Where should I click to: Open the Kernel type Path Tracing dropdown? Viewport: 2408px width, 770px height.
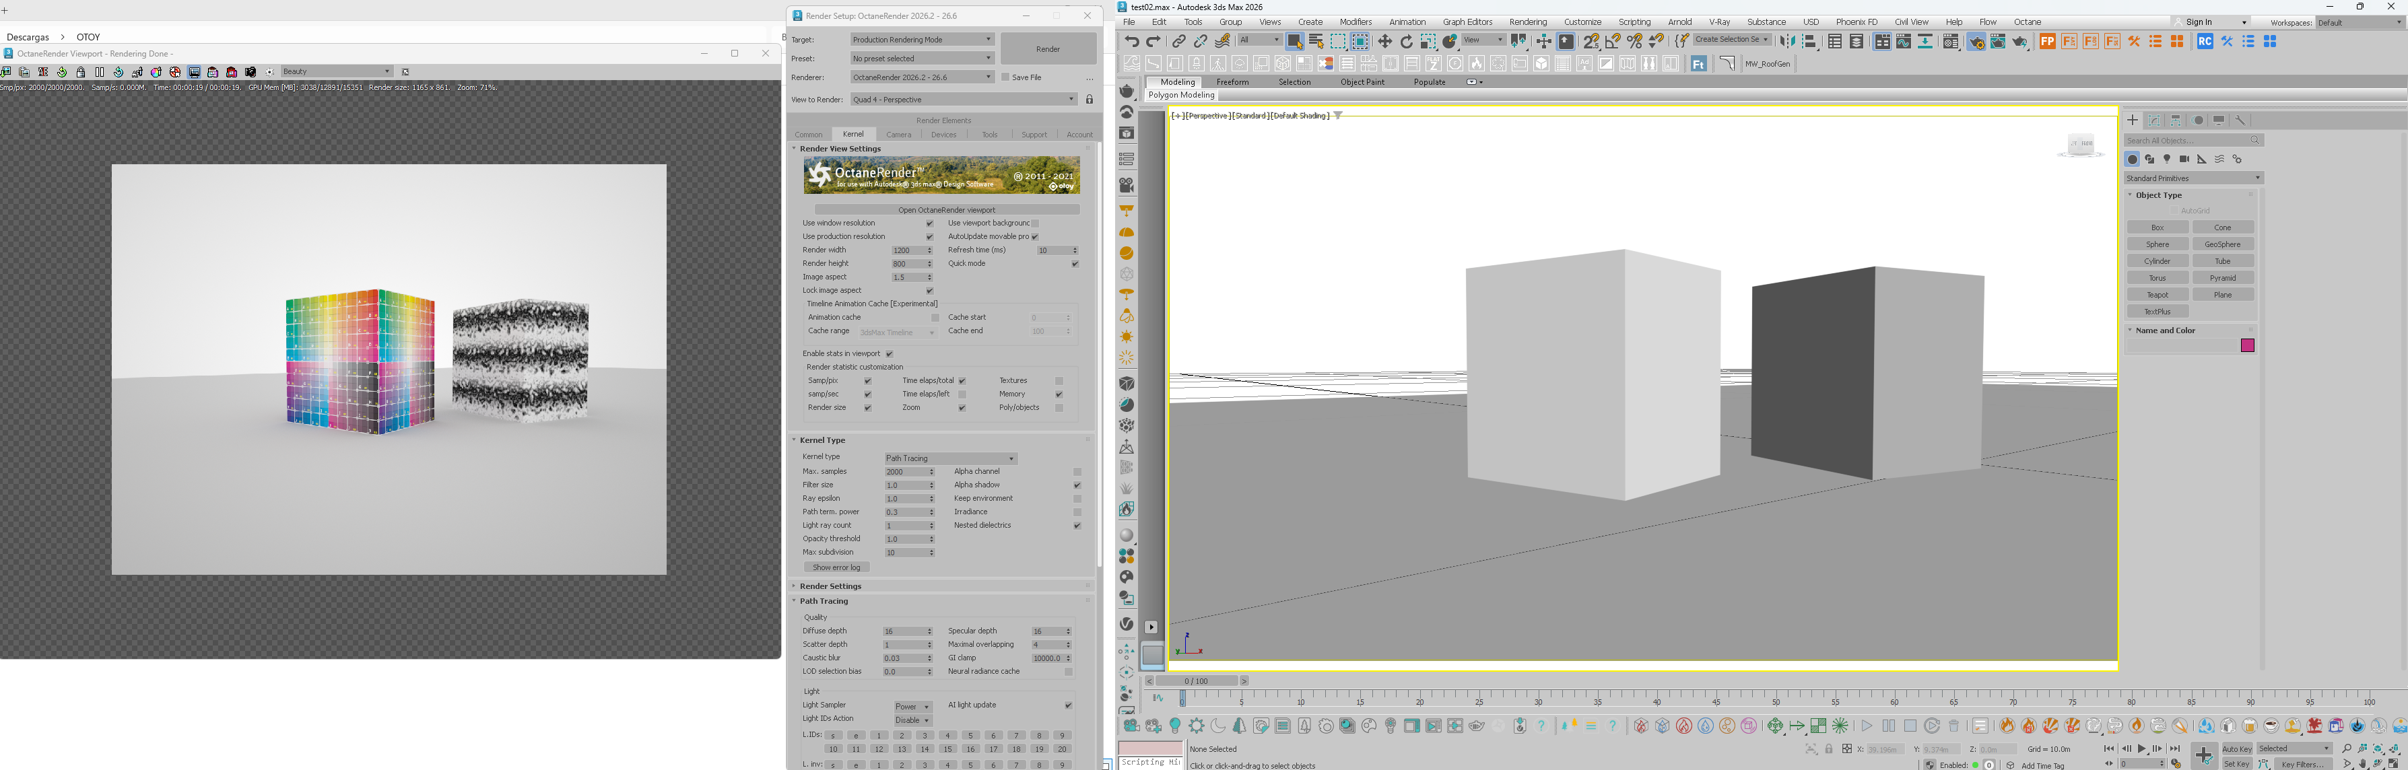click(949, 458)
